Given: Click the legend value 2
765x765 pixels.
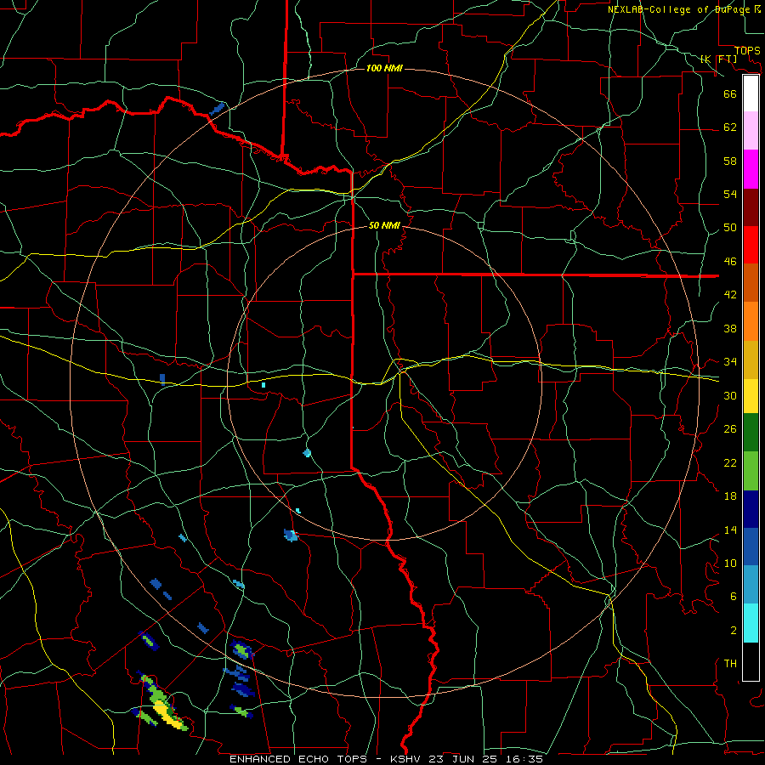Looking at the screenshot, I should tap(734, 631).
